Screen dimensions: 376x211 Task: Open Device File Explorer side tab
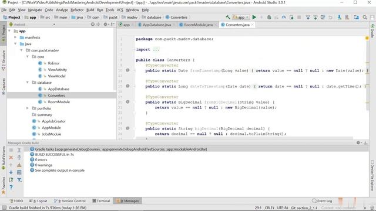click(x=372, y=175)
